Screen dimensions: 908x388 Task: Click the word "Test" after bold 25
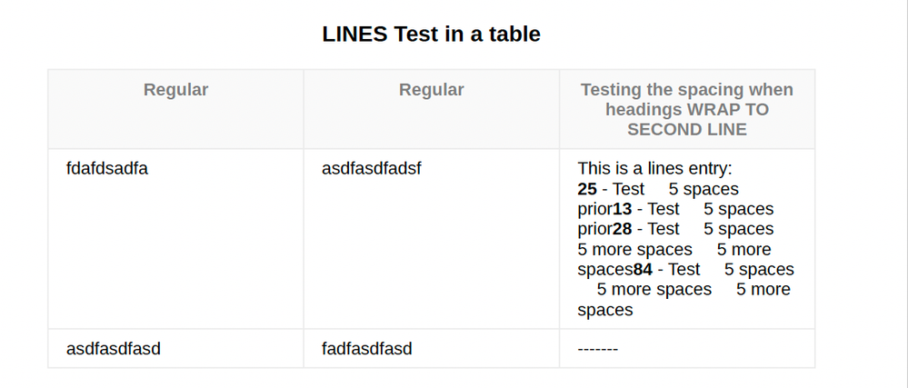click(x=628, y=189)
